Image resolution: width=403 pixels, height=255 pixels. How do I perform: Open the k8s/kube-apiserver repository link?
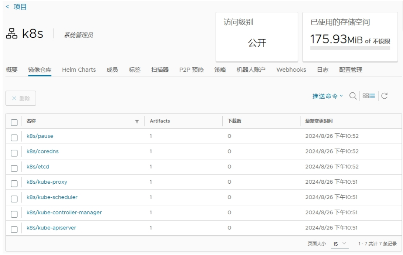(51, 228)
